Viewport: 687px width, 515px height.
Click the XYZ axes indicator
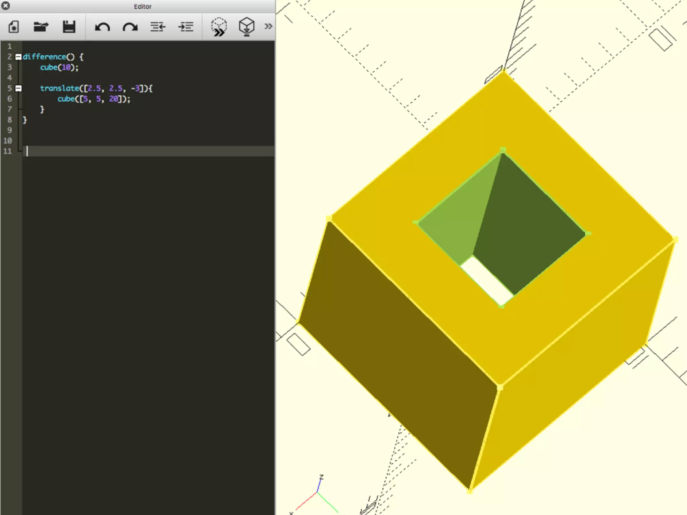point(317,493)
